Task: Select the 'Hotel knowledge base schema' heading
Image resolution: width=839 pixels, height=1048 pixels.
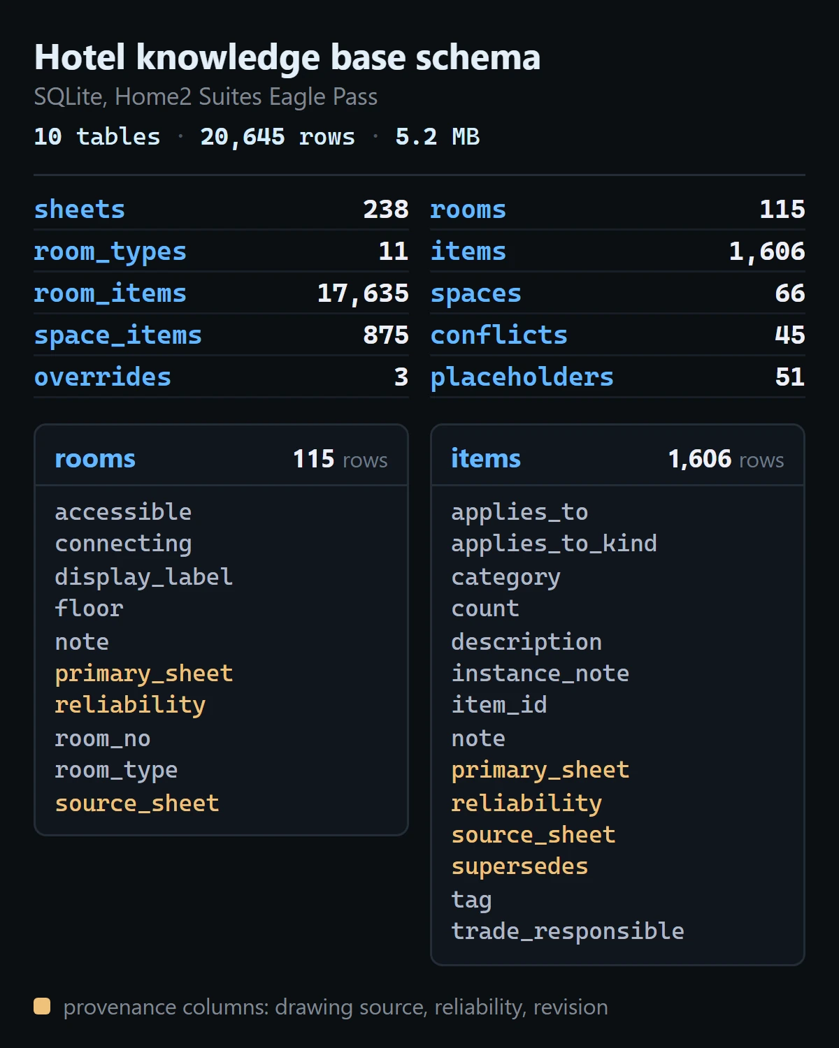Action: point(287,57)
